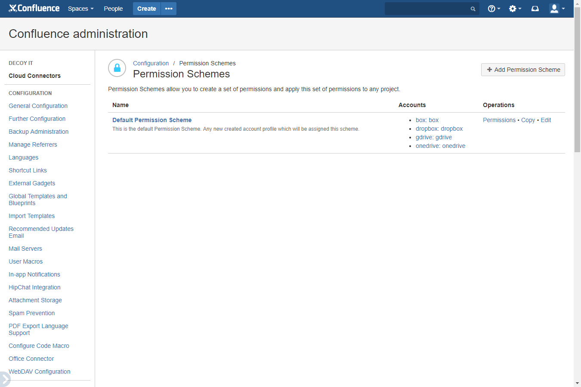Click the page vertical scrollbar thumb

click(577, 80)
